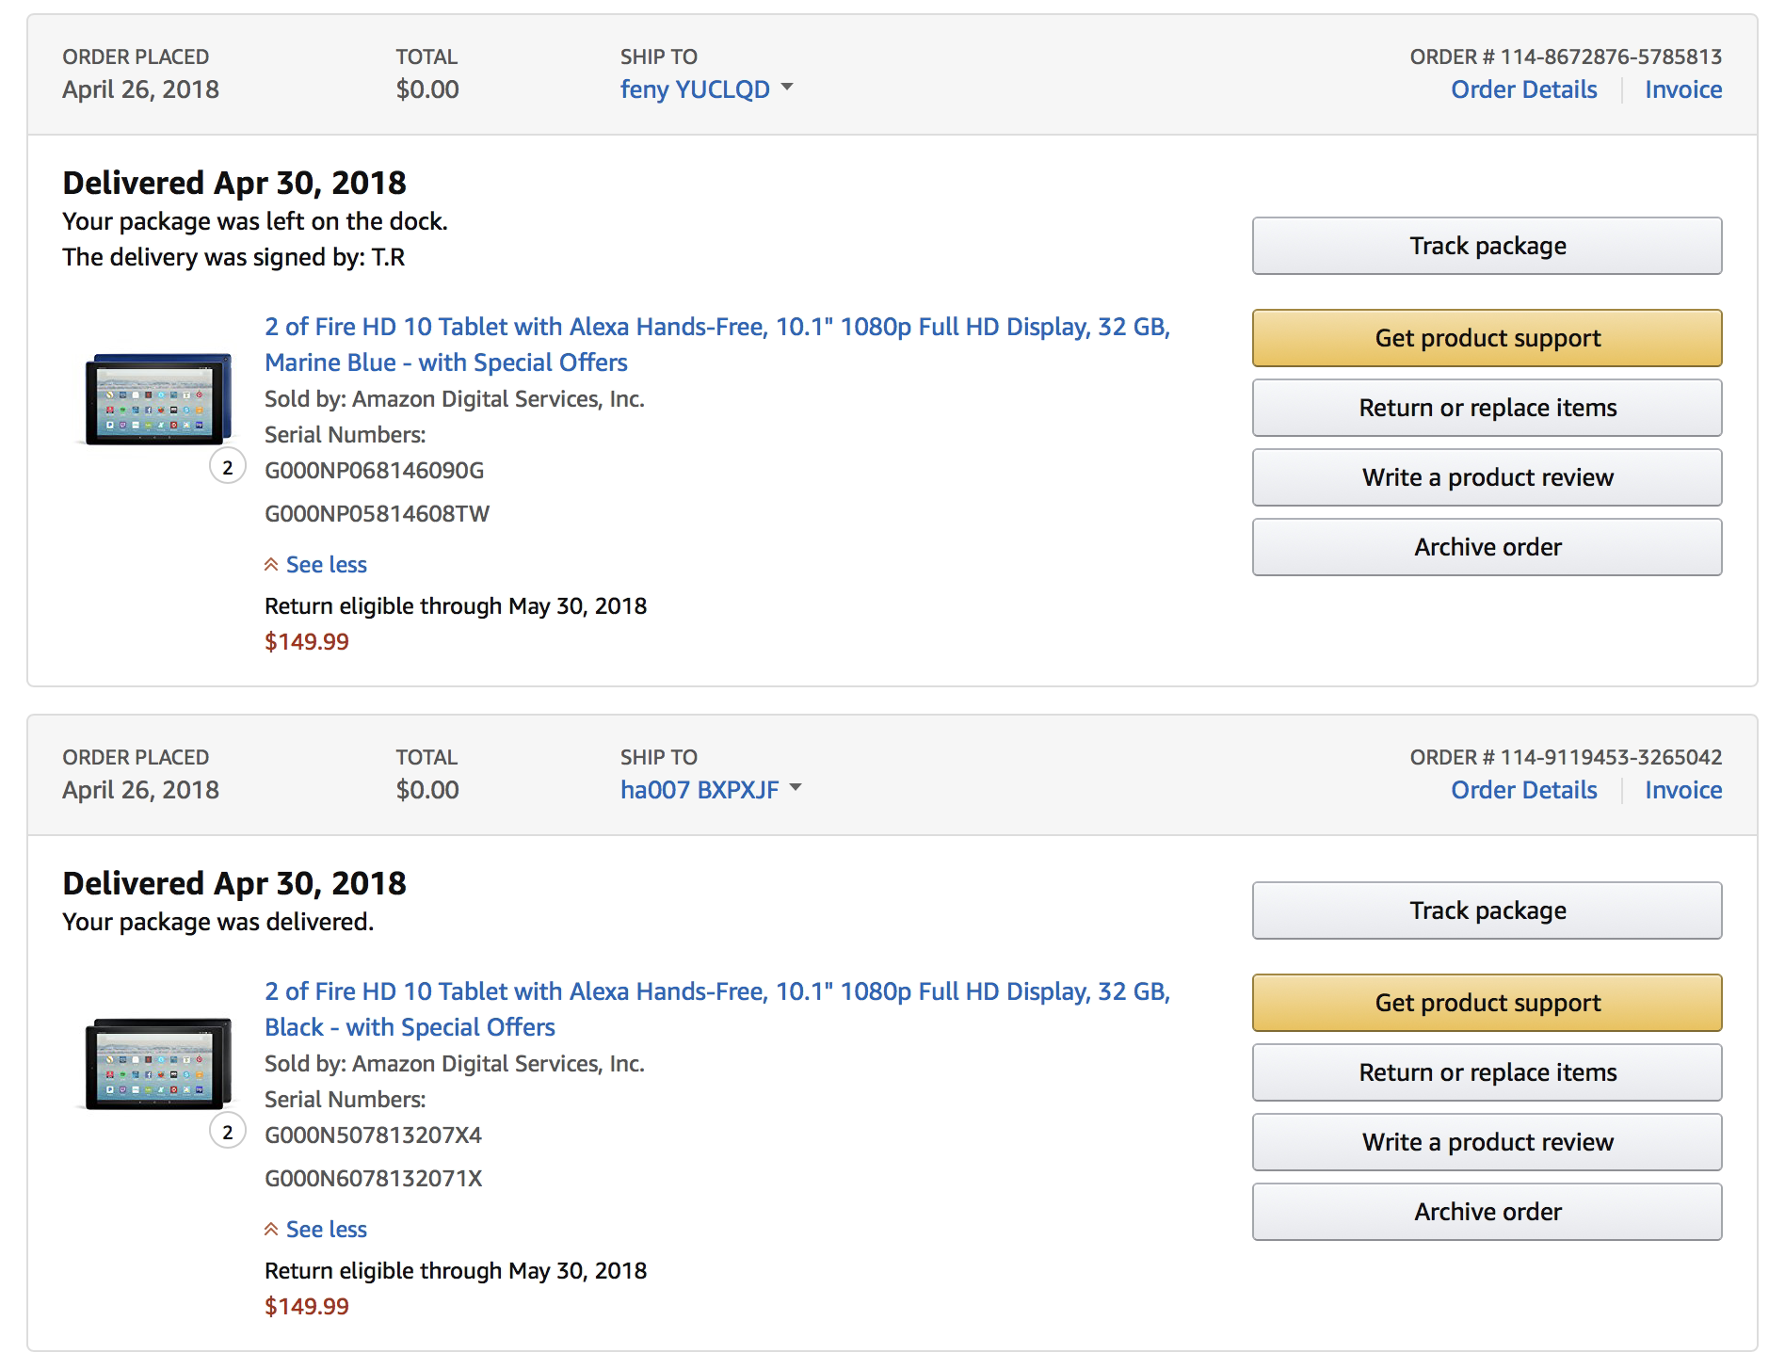Expand the feny YUCLQD ship-to dropdown

(x=706, y=89)
